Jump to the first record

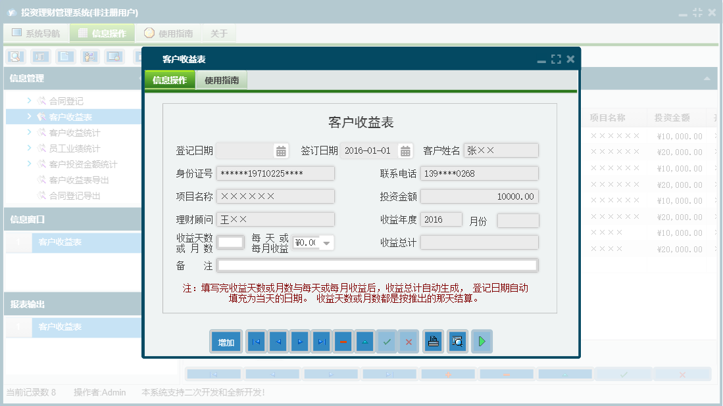256,341
